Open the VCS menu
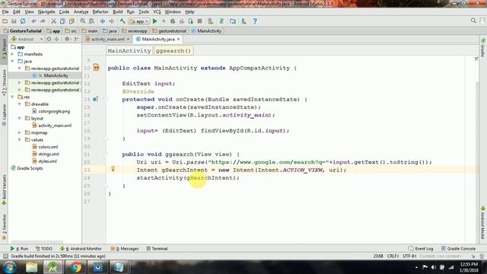This screenshot has width=487, height=274. tap(157, 12)
